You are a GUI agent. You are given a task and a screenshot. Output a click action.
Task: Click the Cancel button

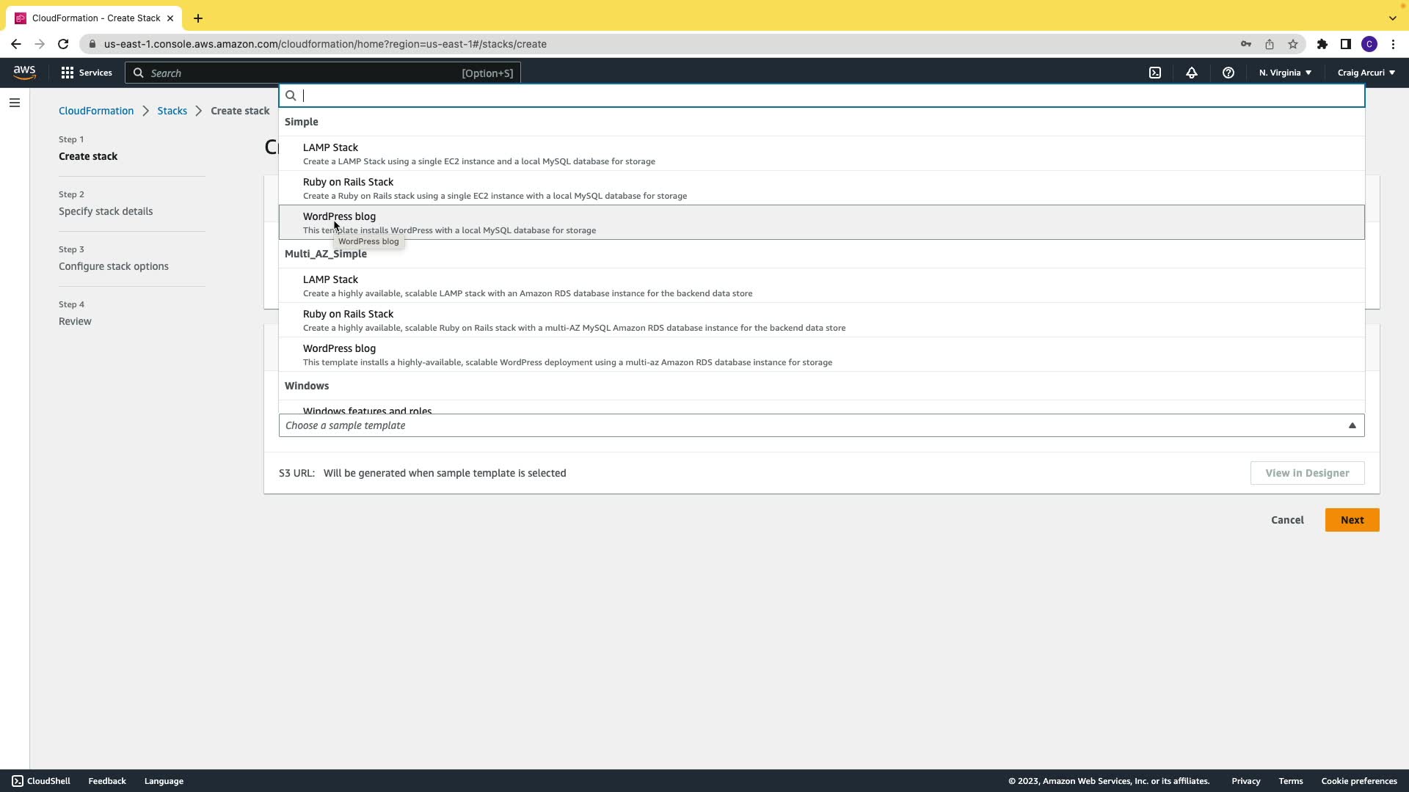tap(1287, 520)
